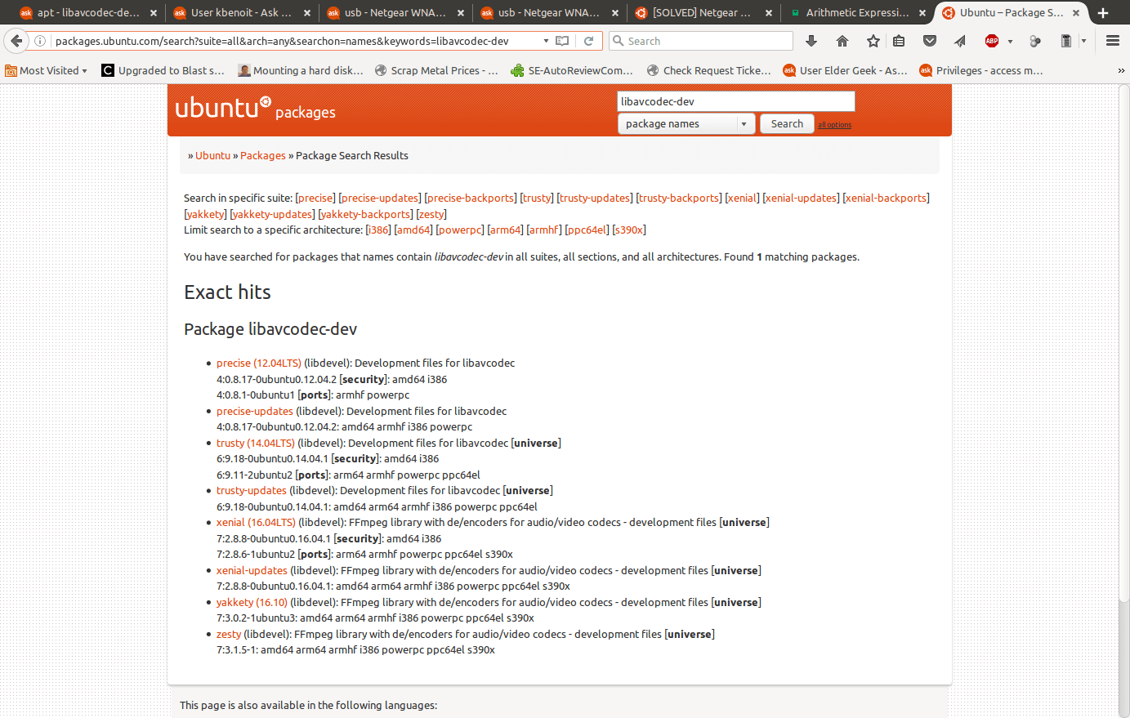Open SE-AutoReviewCom... bookmark
Viewport: 1130px width, 718px height.
click(x=572, y=71)
